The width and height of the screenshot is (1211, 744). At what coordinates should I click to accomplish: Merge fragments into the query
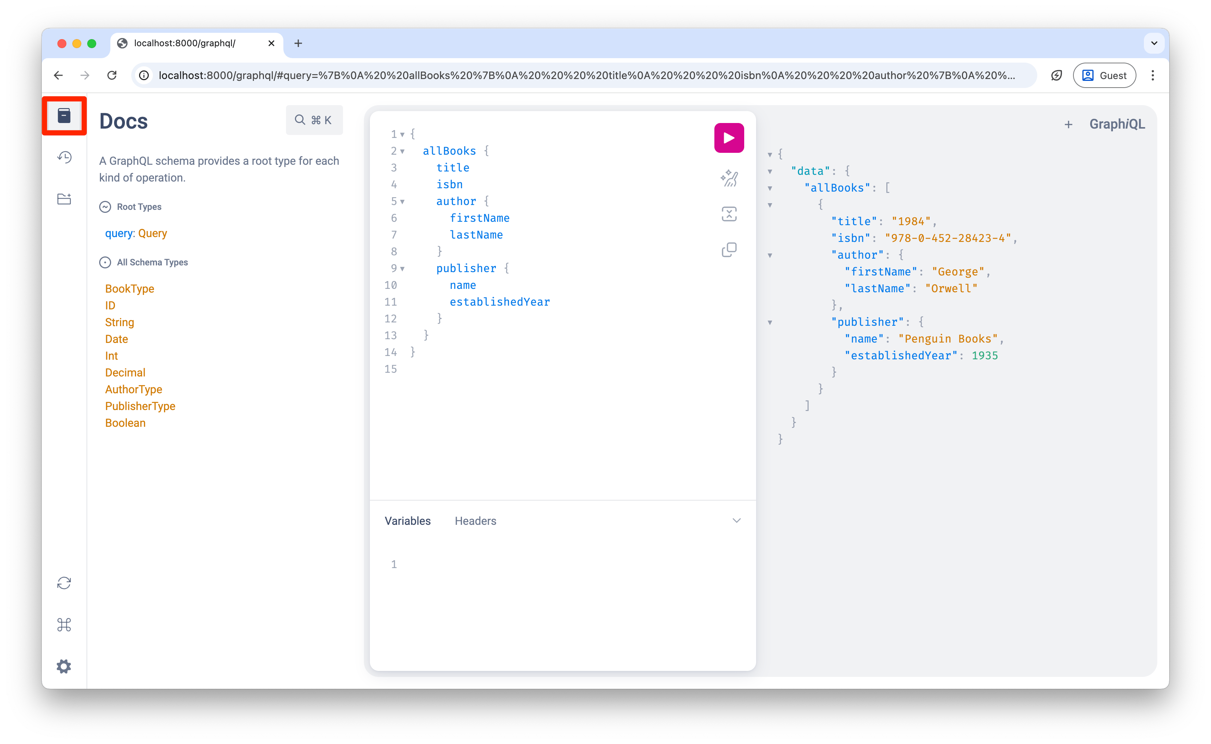click(x=729, y=214)
